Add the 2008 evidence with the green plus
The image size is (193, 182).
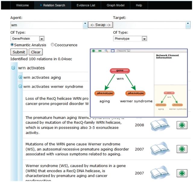[182, 125]
